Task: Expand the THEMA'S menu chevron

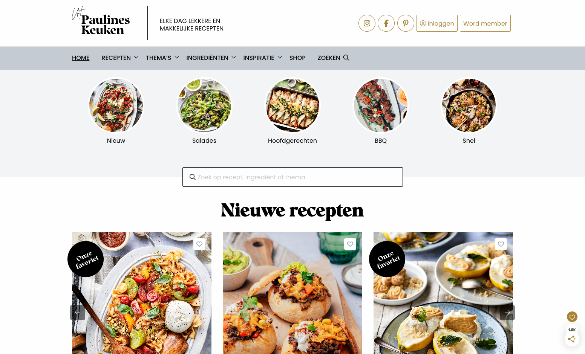Action: (176, 57)
